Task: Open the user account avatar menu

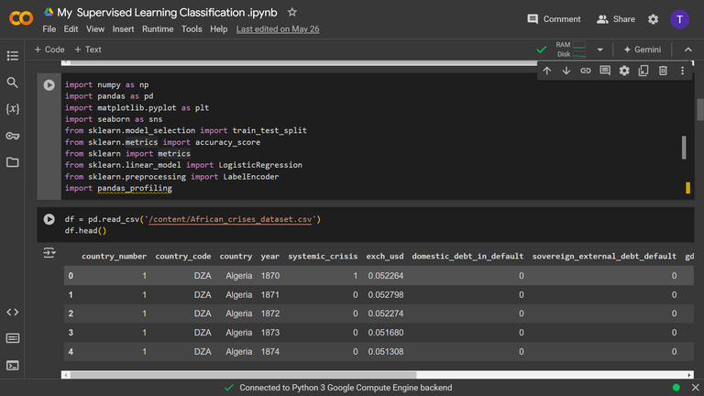Action: click(x=679, y=18)
